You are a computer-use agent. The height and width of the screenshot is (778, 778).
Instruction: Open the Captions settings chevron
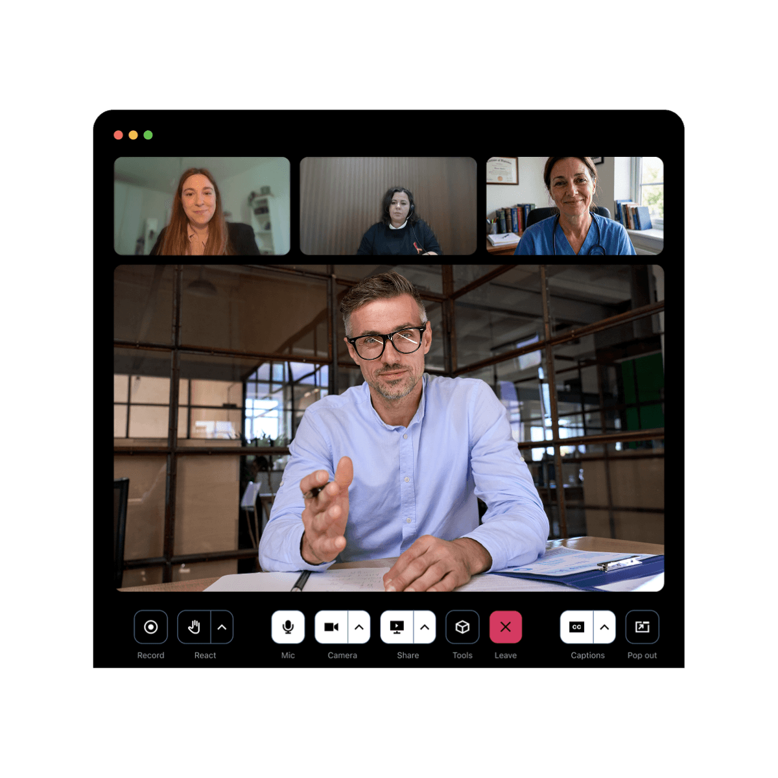click(604, 626)
